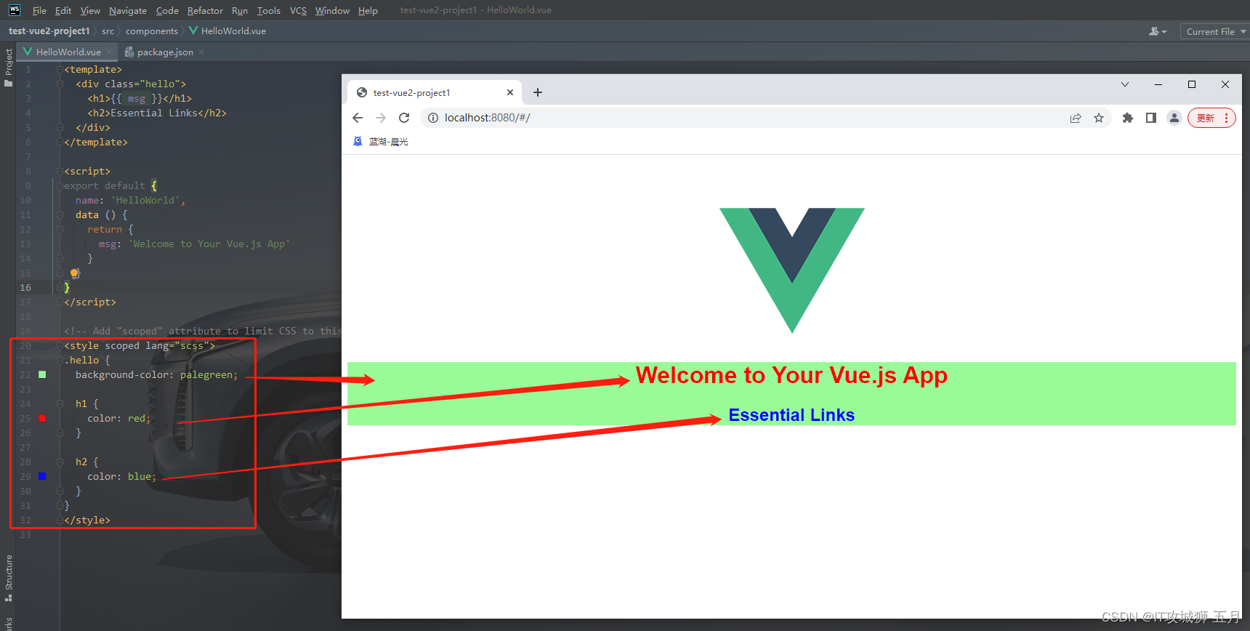Open the browser profile avatar
This screenshot has width=1250, height=631.
tap(1174, 118)
